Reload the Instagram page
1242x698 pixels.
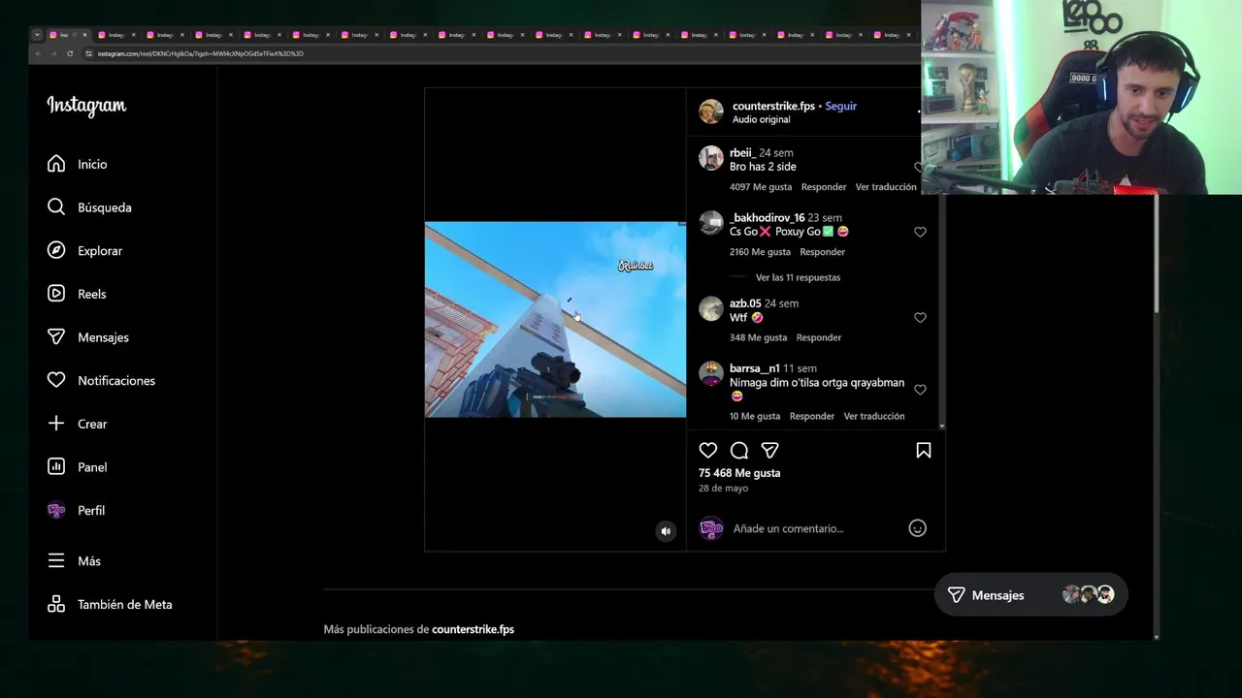click(70, 53)
